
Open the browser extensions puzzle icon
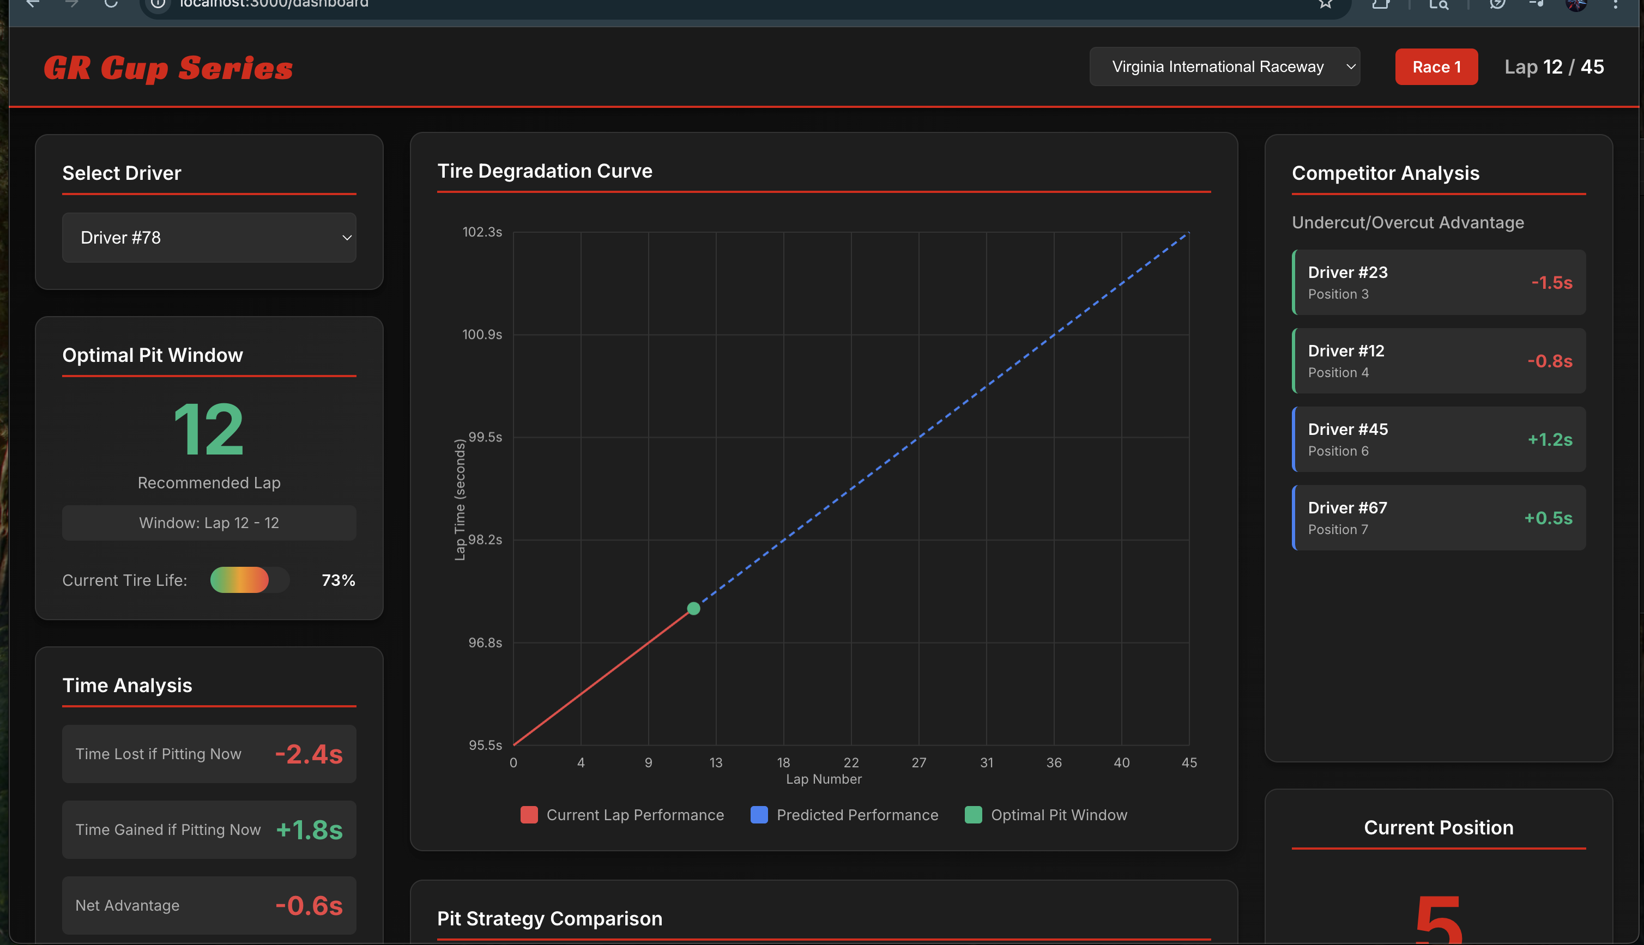coord(1381,4)
